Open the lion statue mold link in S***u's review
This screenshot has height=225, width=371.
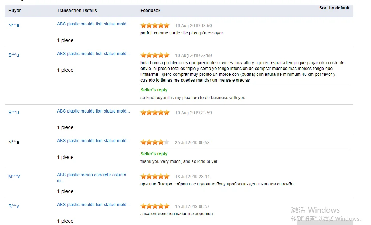pyautogui.click(x=93, y=111)
